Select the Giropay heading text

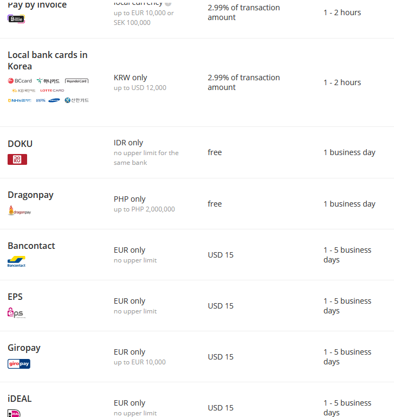(24, 348)
